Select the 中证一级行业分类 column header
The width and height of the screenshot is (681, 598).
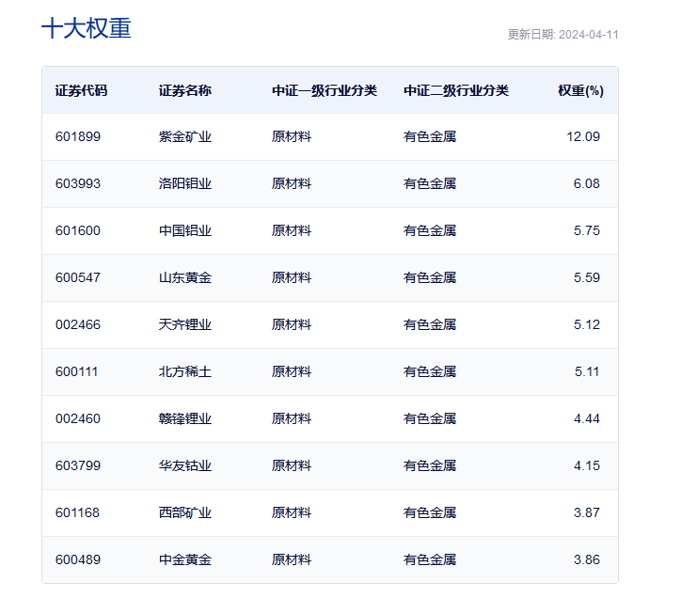325,90
